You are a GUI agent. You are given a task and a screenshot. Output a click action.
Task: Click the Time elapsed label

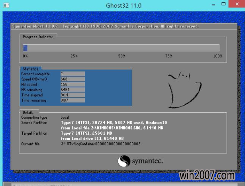click(32, 95)
